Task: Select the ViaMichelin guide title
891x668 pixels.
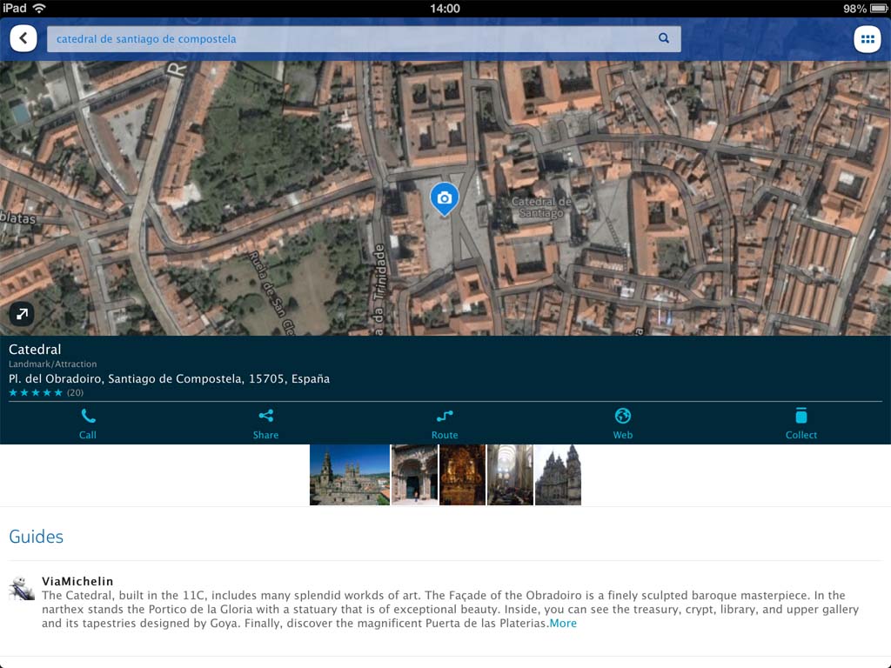Action: click(77, 581)
